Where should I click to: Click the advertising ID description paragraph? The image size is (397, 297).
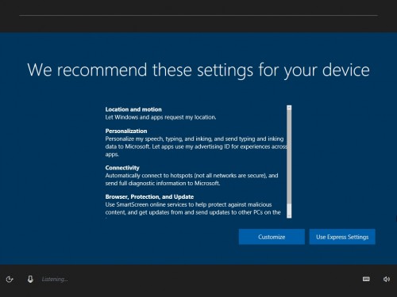pos(196,147)
